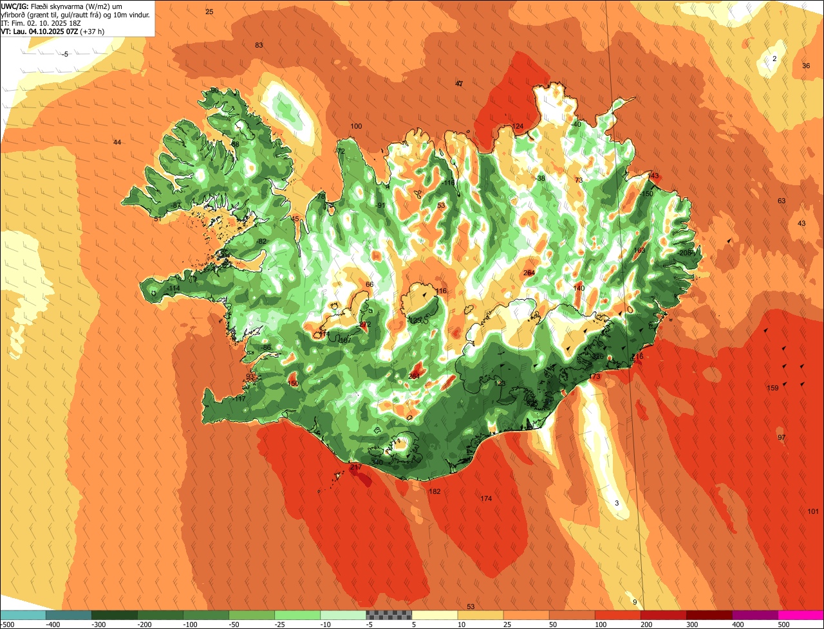Click the map value 217
This screenshot has height=629, width=824.
pos(355,467)
